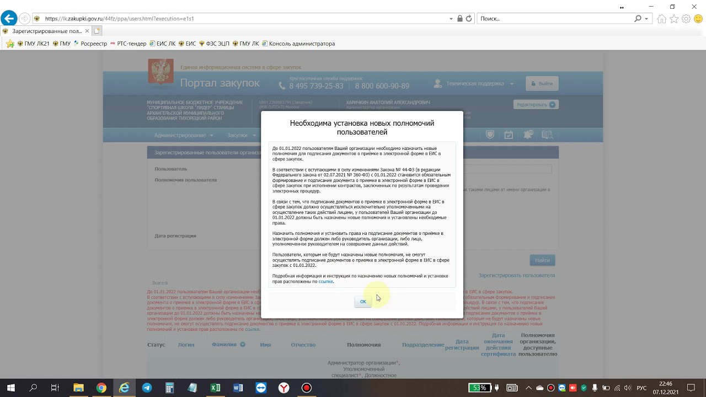Open browser tools gear icon
706x397 pixels.
[686, 19]
